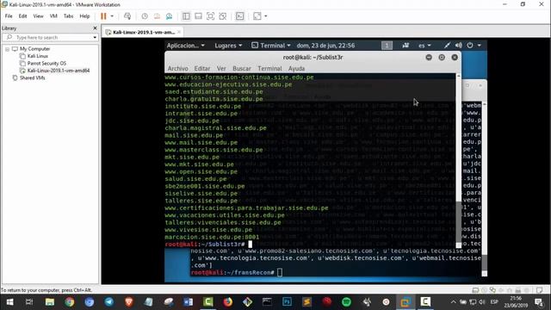
Task: Open the Kali power system menu
Action: (x=474, y=46)
